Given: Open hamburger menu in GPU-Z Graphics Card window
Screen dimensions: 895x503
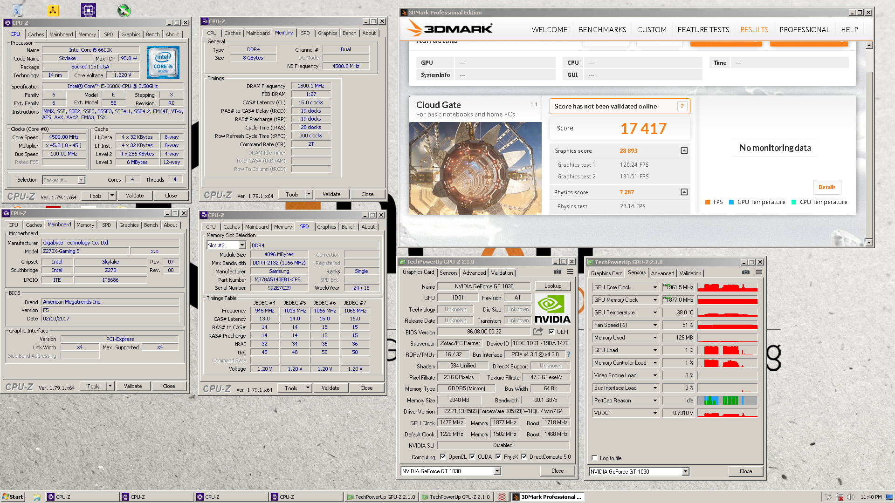Looking at the screenshot, I should (x=570, y=272).
